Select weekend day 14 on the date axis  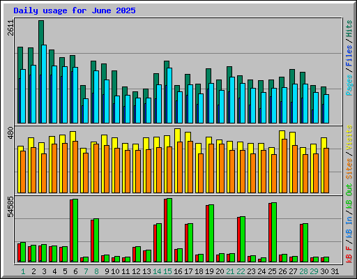coord(157,271)
